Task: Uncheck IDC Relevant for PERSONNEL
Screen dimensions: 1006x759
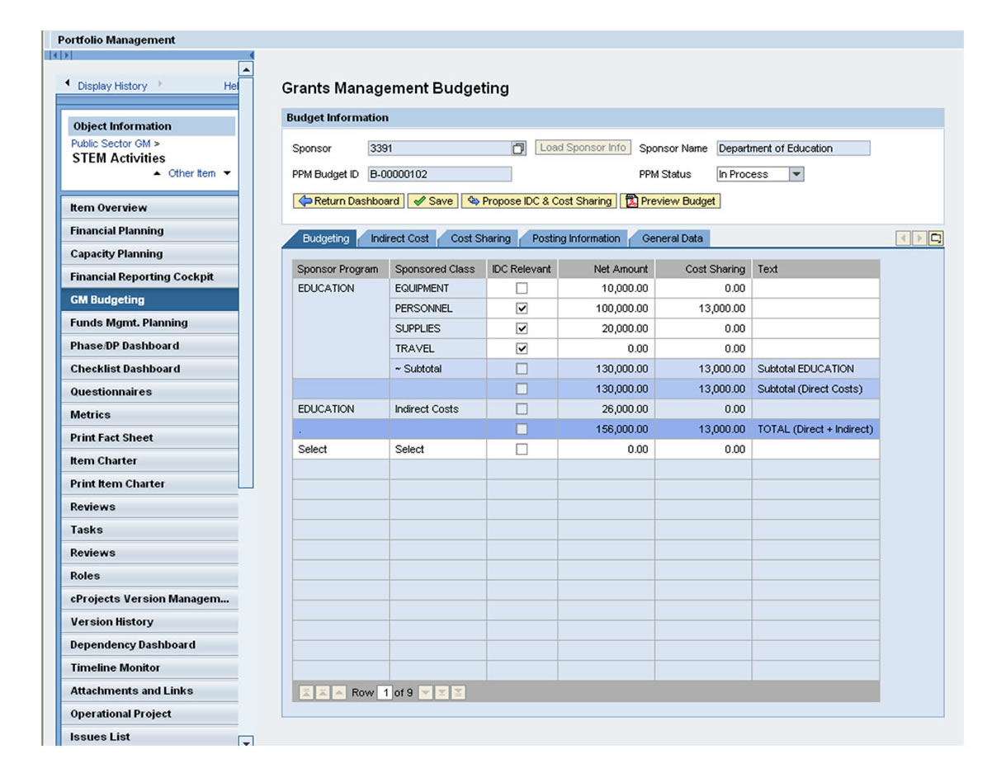Action: [x=522, y=309]
